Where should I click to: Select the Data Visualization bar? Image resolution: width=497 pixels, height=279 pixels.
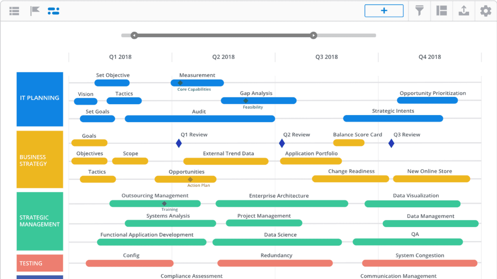(412, 203)
